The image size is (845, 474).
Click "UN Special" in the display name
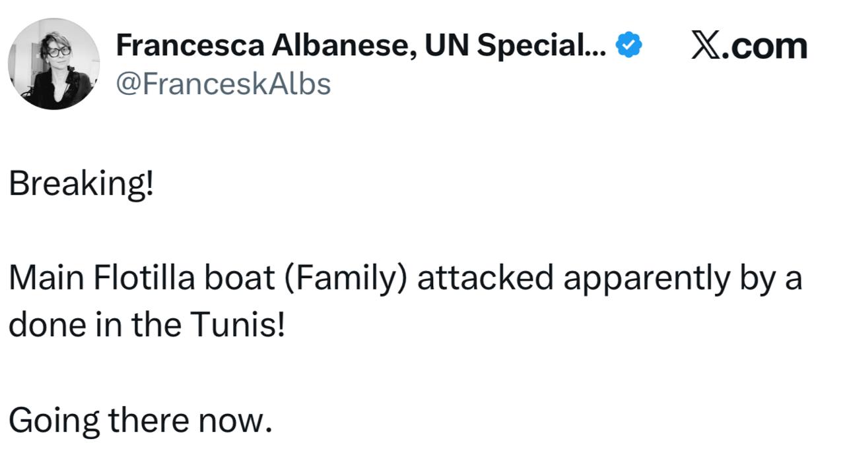point(500,45)
